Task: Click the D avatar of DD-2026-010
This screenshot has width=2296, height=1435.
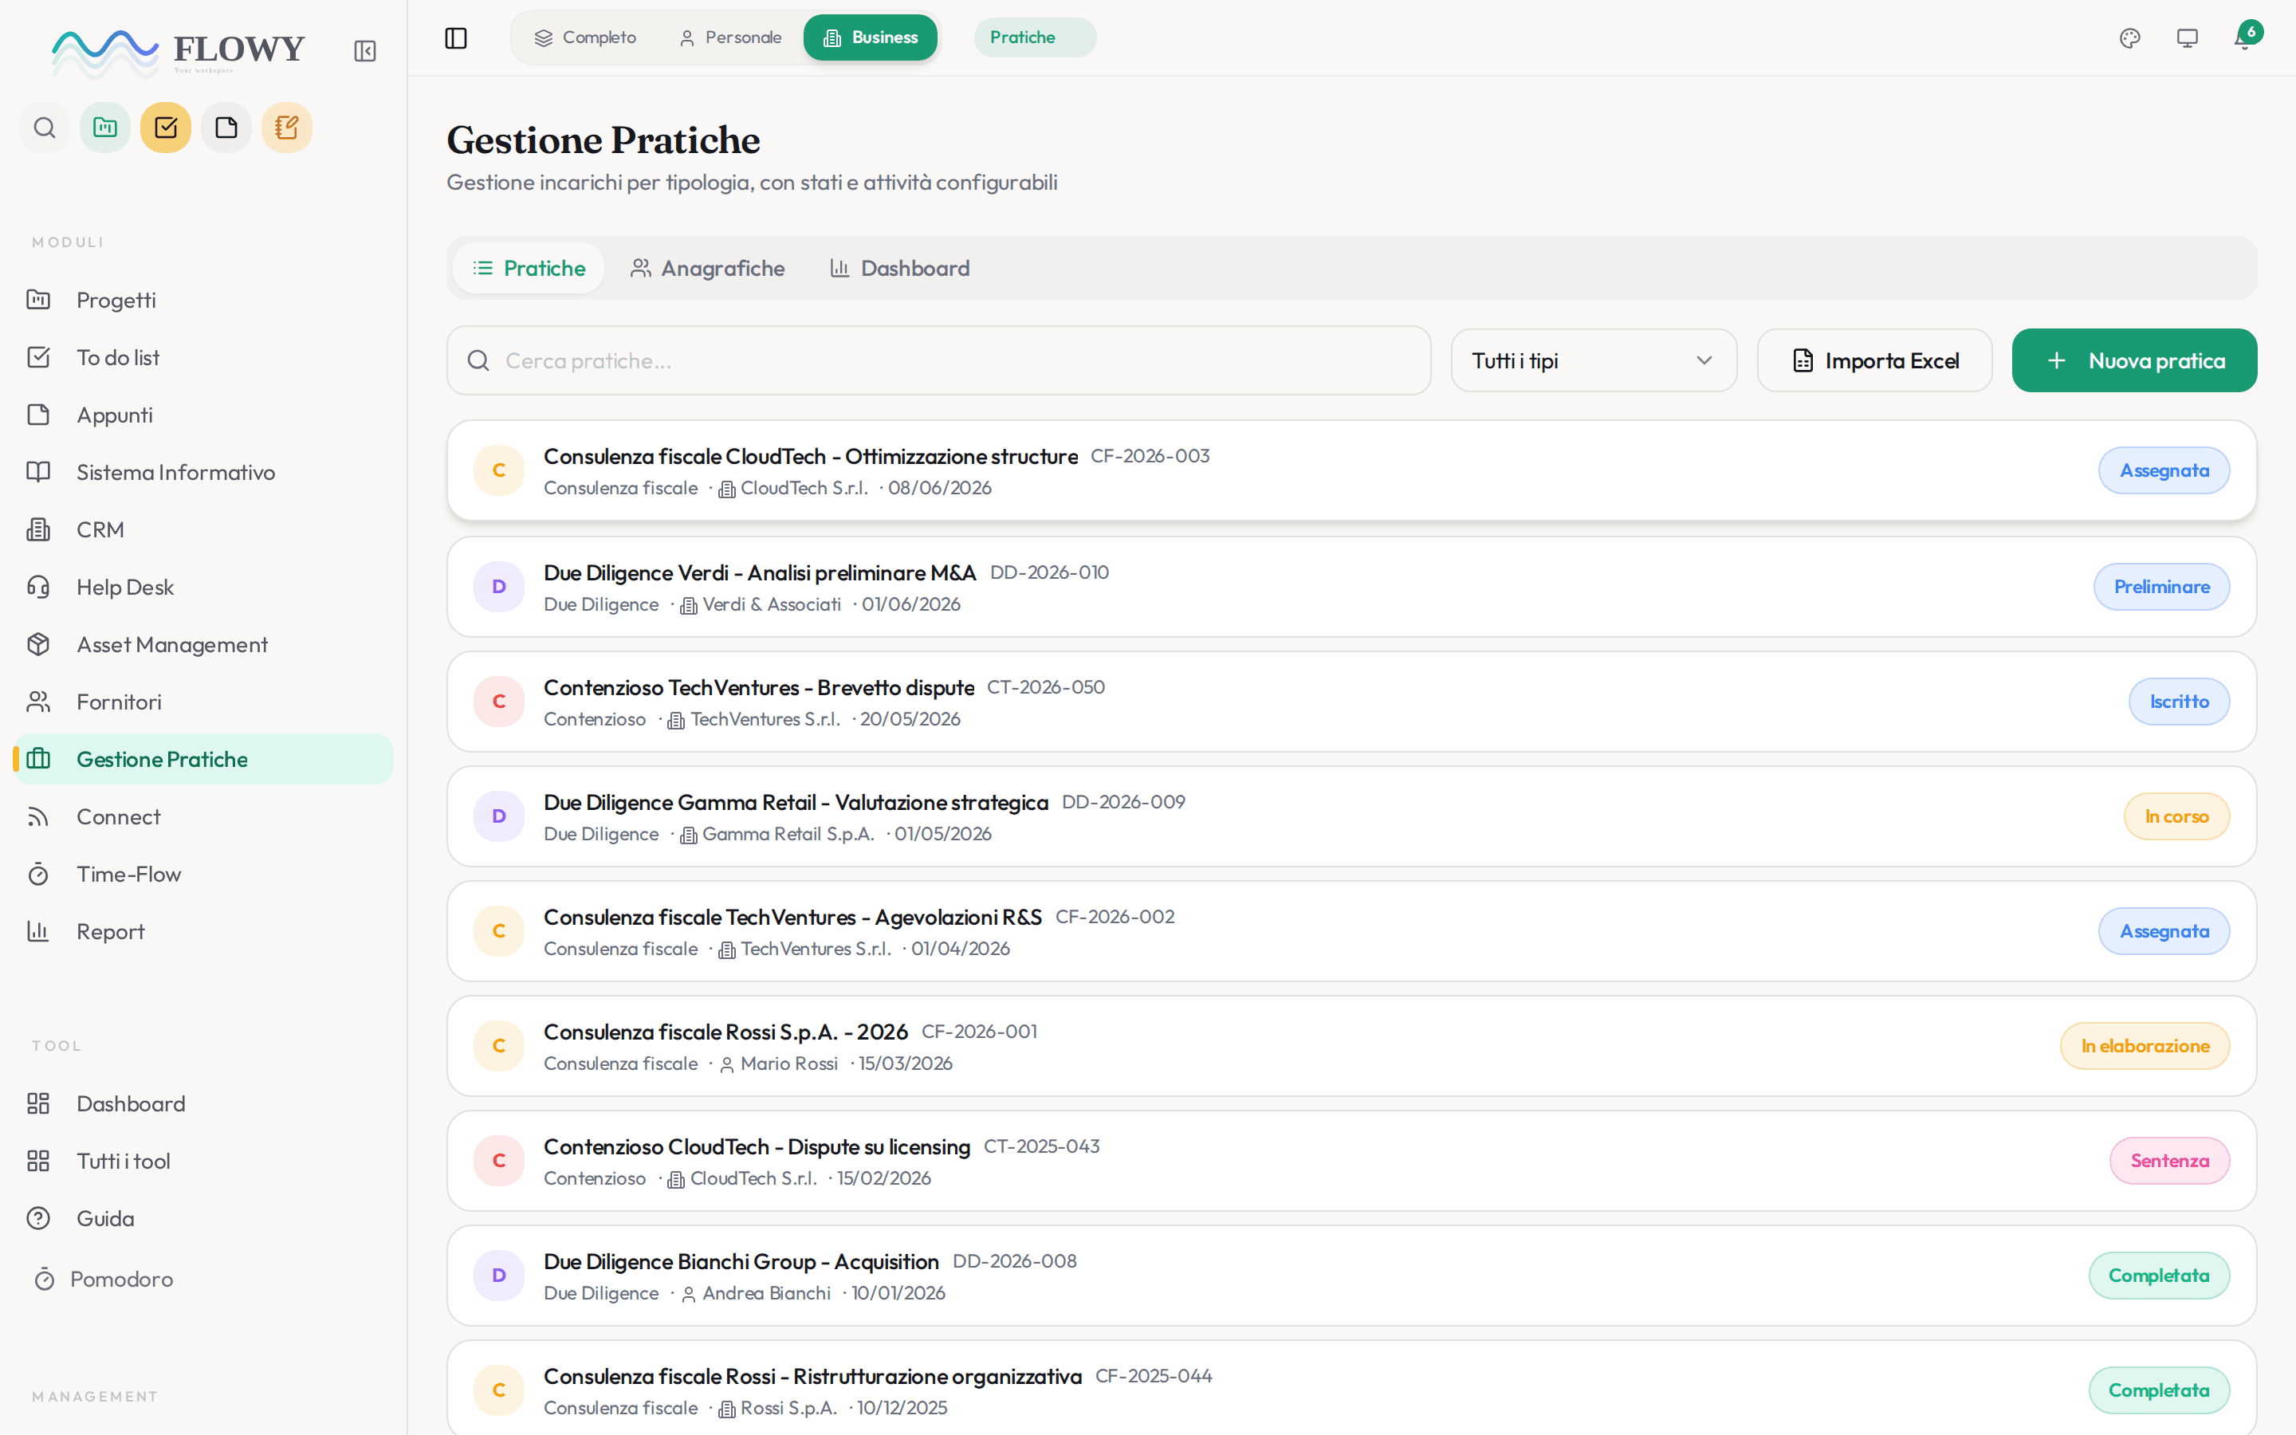Action: pyautogui.click(x=499, y=587)
